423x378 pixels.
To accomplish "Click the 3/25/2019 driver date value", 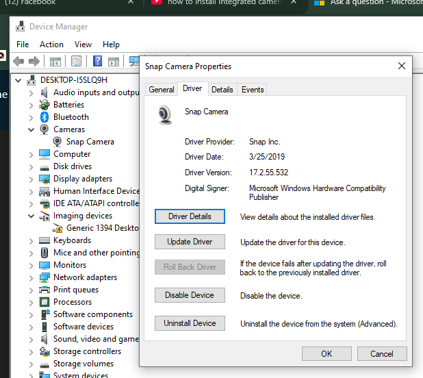I will pyautogui.click(x=267, y=157).
